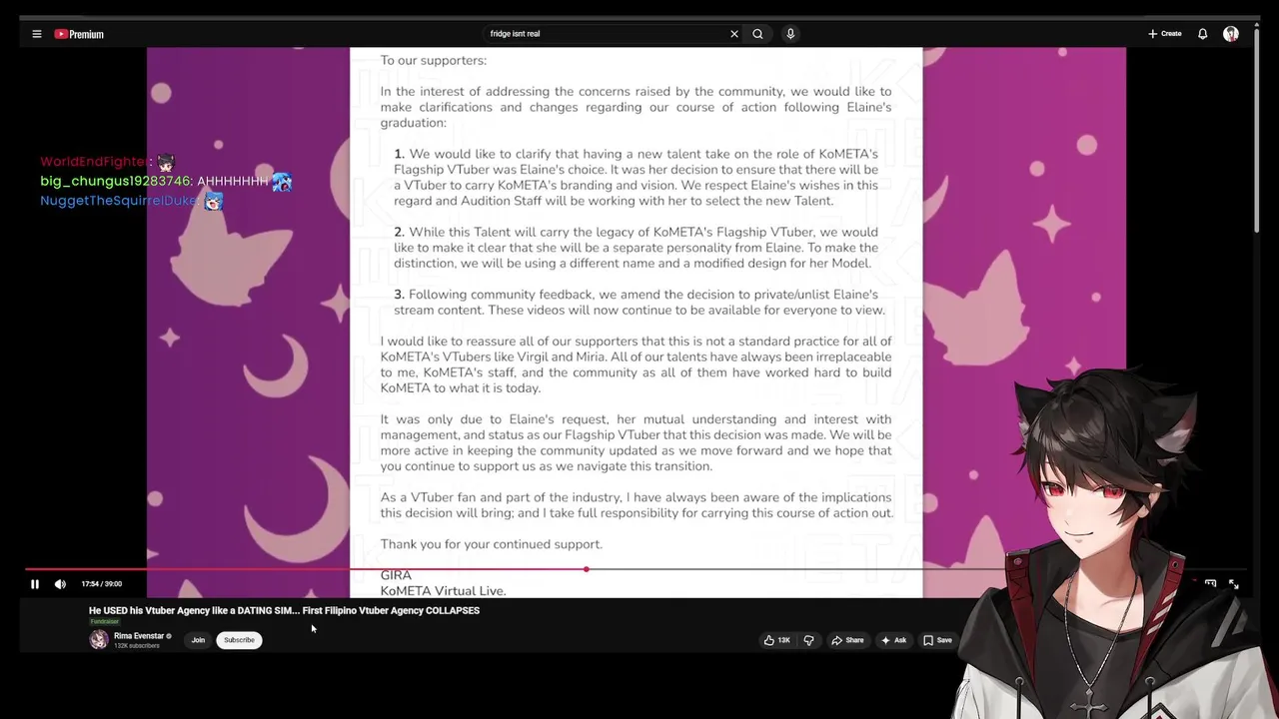
Task: Save the video to a playlist
Action: coord(937,640)
